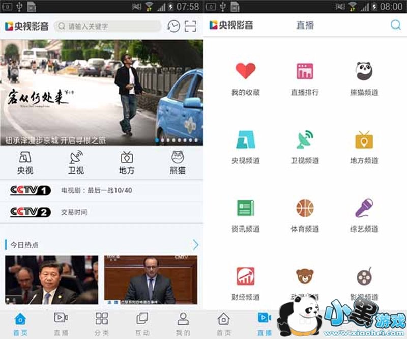Select the first banner page dot
This screenshot has height=339, width=407.
pyautogui.click(x=157, y=140)
